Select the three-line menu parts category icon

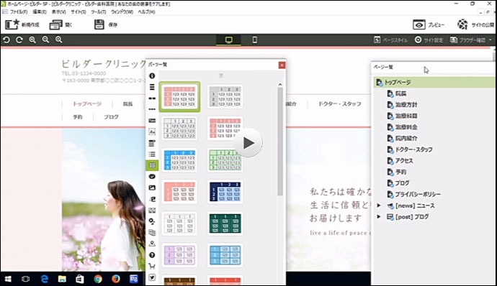coord(152,87)
